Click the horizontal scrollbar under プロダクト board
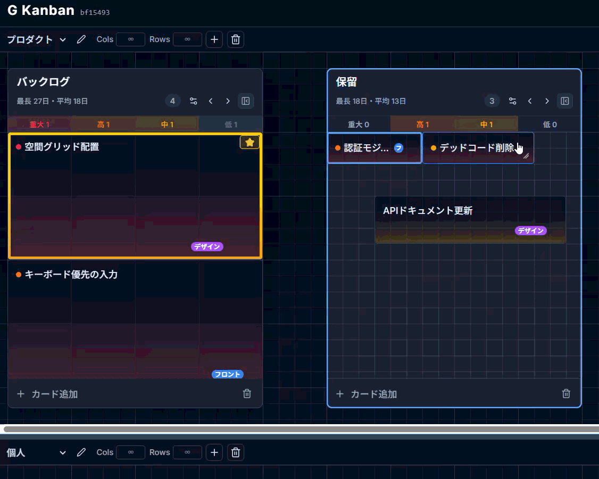599x479 pixels. coord(301,430)
